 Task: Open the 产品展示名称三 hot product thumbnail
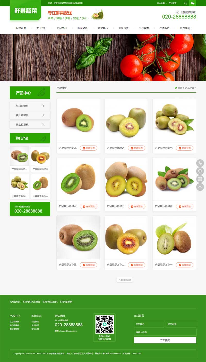point(20,159)
